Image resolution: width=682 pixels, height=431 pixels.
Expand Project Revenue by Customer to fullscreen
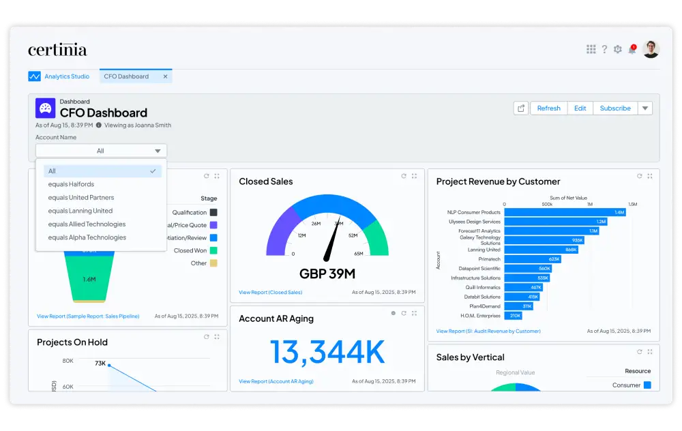click(x=651, y=176)
